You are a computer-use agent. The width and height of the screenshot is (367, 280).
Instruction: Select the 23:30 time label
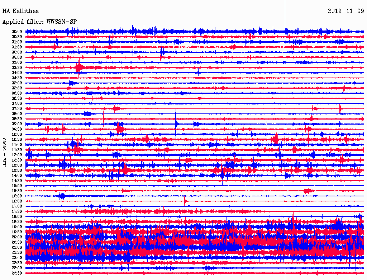tap(17, 273)
